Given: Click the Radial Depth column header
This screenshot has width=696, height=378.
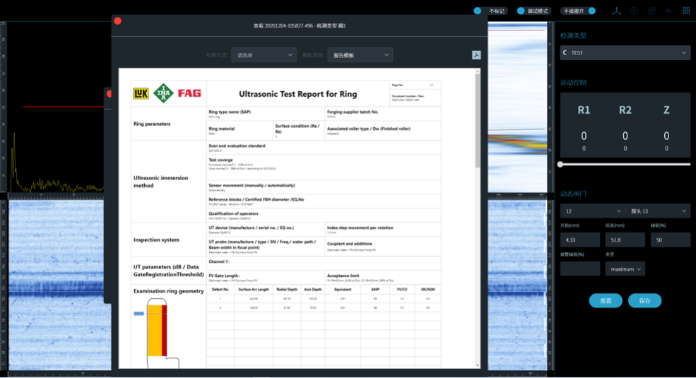Looking at the screenshot, I should point(287,289).
